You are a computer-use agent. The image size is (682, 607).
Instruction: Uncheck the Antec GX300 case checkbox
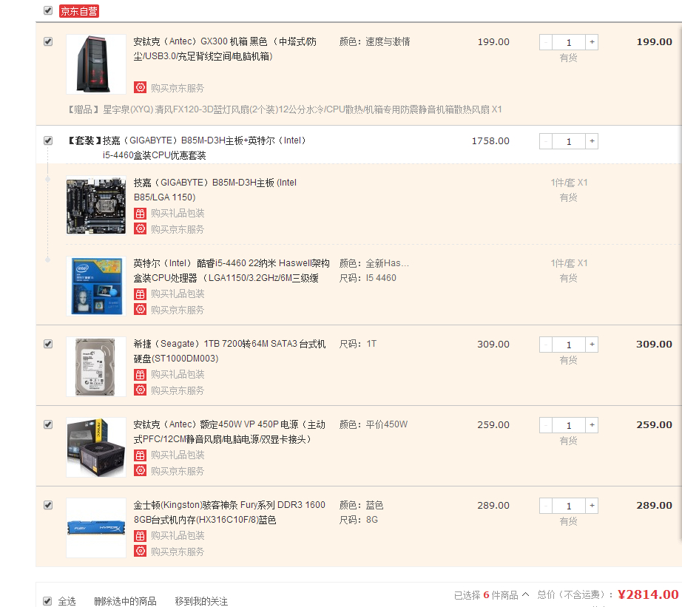pos(48,41)
